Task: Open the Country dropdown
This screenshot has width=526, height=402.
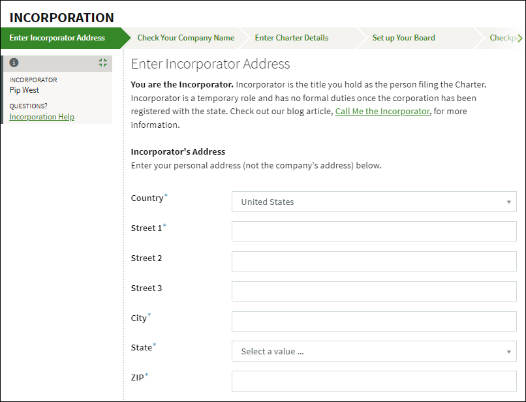Action: click(374, 202)
